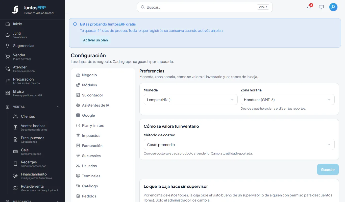
Task: Click the Vender shopping cart icon
Action: point(8,57)
